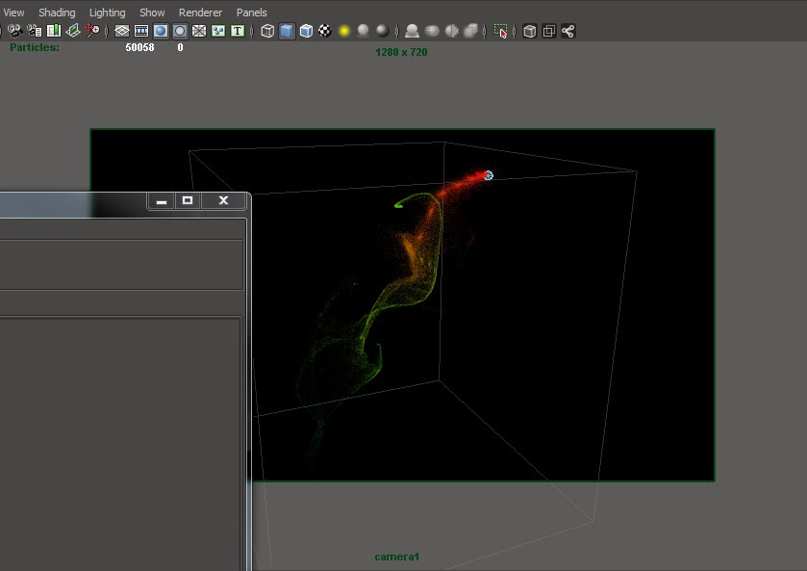Click the 2D Pan/Zoom icon
Viewport: 807px width, 571px height.
pyautogui.click(x=92, y=31)
